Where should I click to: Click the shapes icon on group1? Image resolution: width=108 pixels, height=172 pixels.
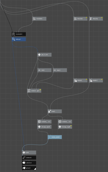tap(24, 168)
